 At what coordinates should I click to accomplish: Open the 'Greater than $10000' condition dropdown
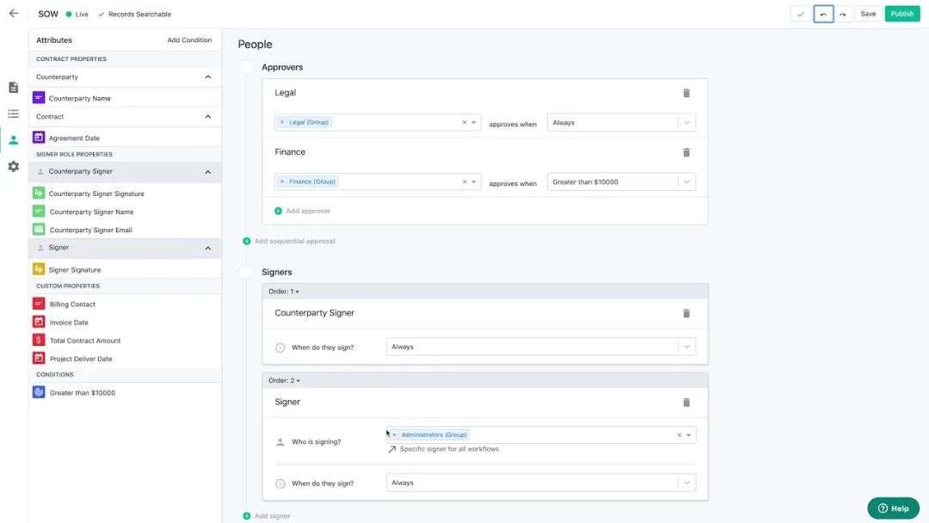[x=621, y=182]
